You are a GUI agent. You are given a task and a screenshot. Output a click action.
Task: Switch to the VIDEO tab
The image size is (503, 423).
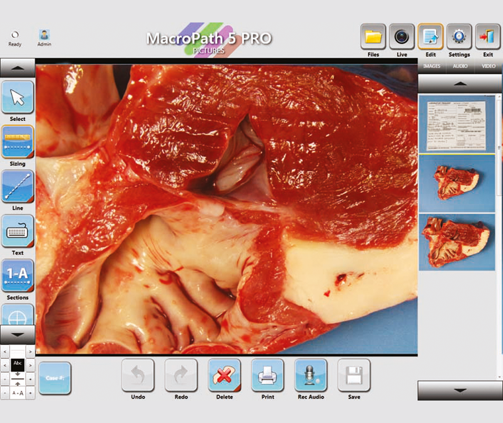point(488,67)
